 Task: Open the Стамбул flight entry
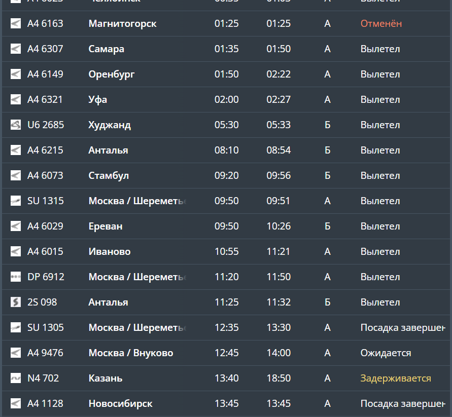[109, 175]
